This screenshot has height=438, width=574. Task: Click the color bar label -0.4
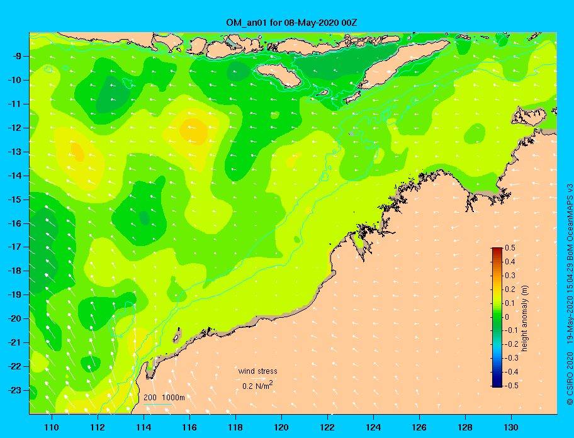tap(511, 372)
